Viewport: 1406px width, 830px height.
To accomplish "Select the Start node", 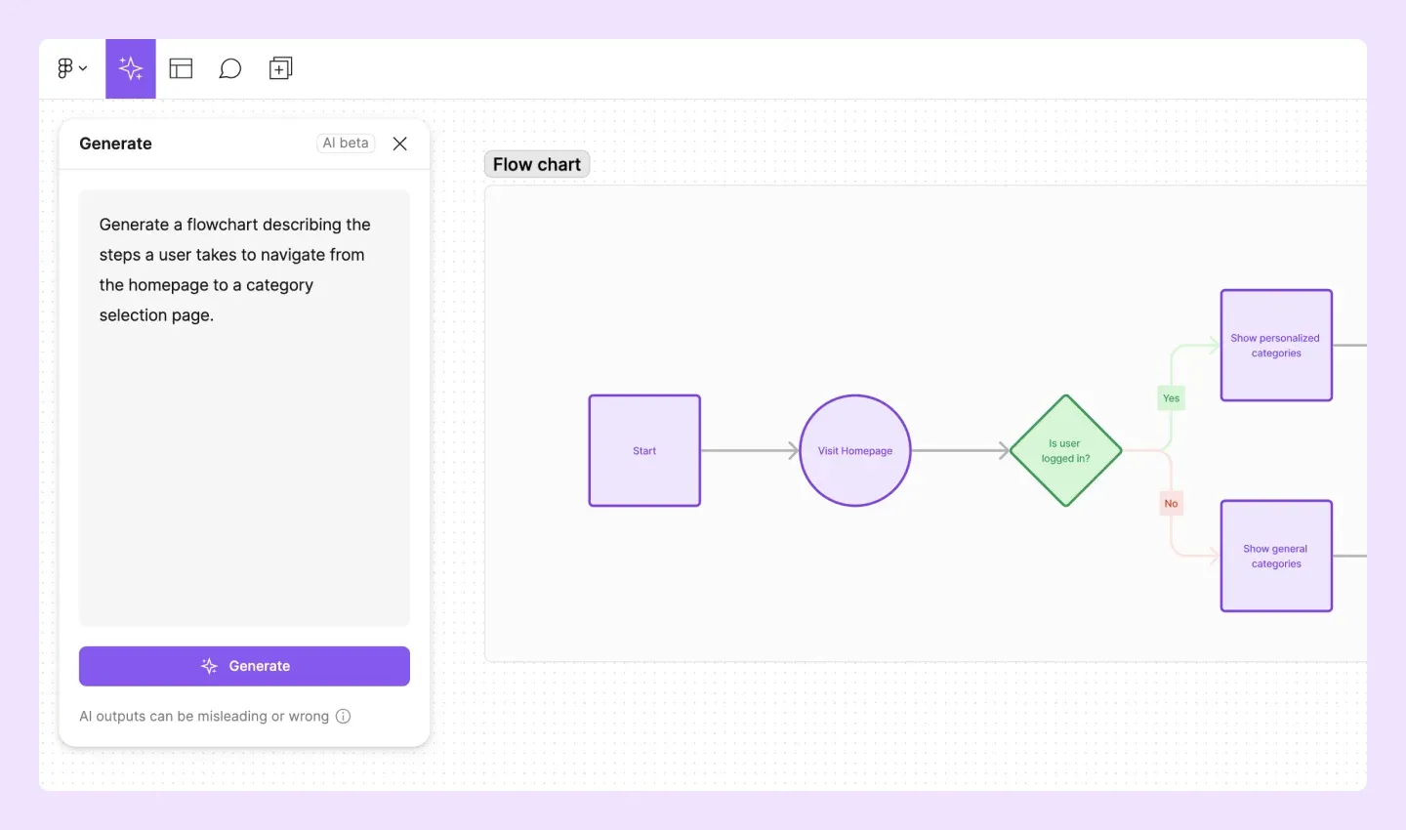I will [x=644, y=450].
